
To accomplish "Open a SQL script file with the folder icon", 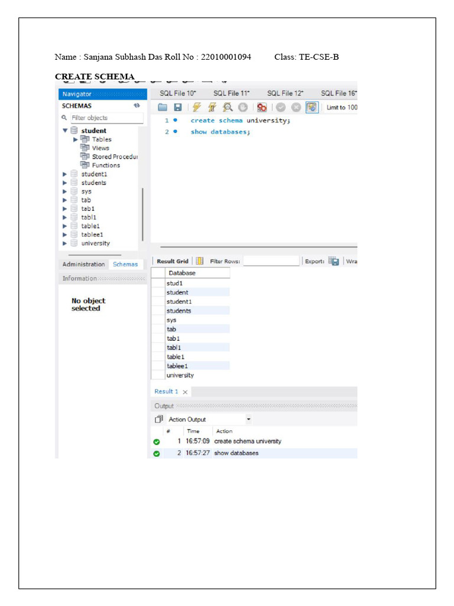I will point(163,108).
